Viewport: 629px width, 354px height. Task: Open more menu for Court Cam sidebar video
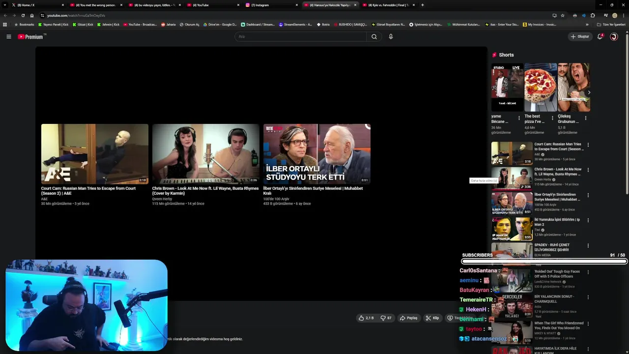588,145
